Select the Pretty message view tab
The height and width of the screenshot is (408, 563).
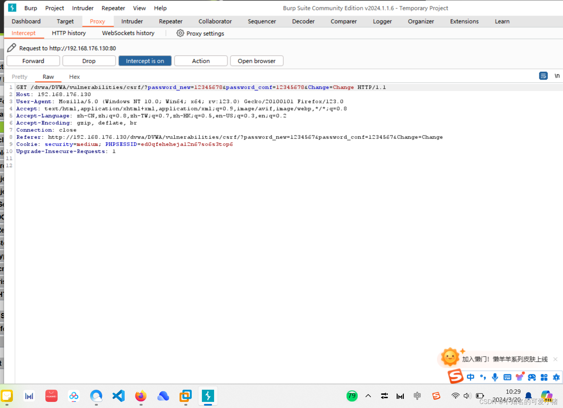point(20,77)
